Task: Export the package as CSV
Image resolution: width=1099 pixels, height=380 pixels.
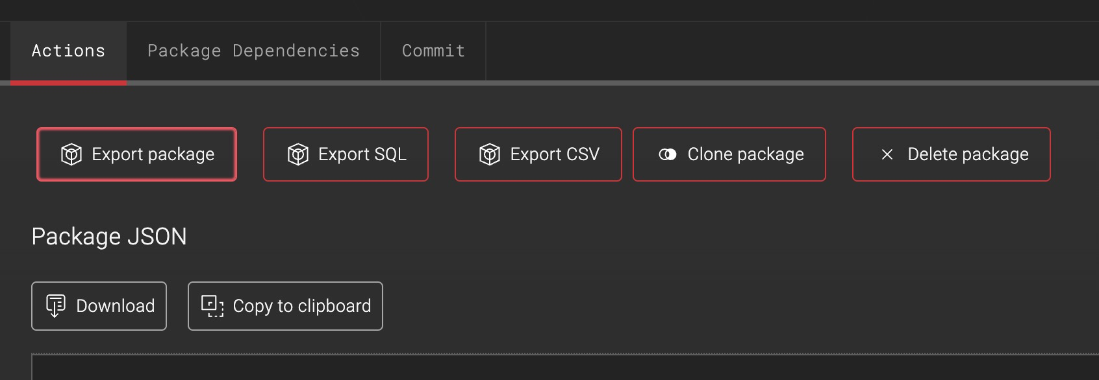Action: point(555,154)
